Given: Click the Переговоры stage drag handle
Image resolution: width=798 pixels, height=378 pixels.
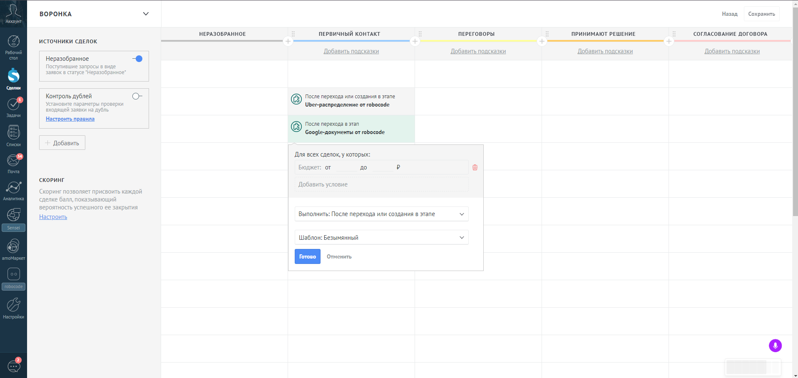Looking at the screenshot, I should click(x=420, y=34).
